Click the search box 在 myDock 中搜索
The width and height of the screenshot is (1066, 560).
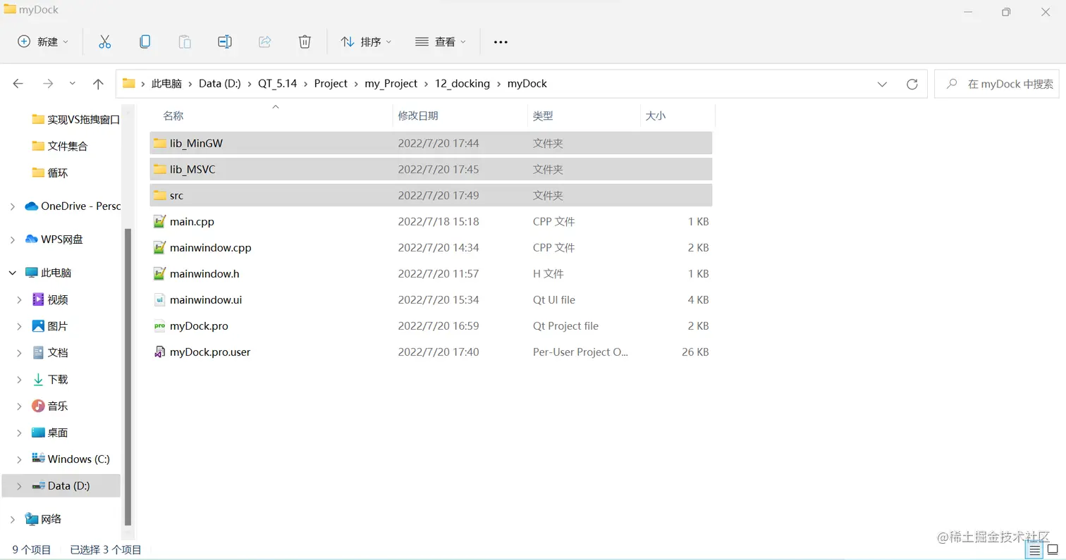pos(997,84)
